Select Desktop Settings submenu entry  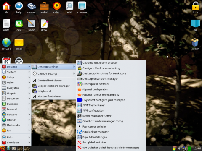(x=54, y=67)
